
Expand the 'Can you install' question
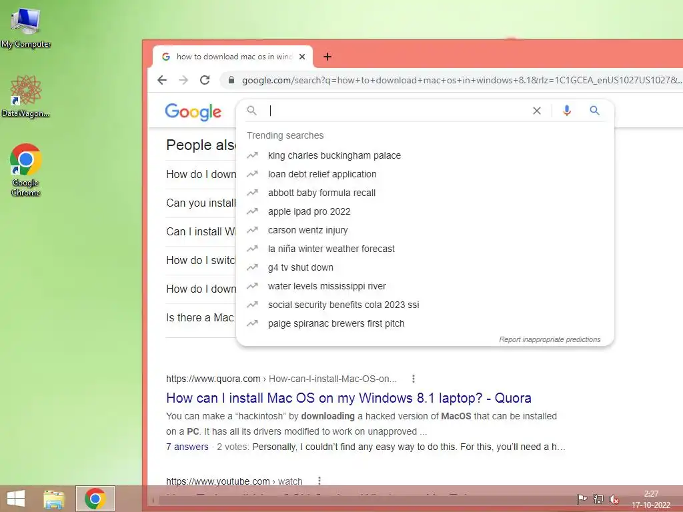point(201,203)
